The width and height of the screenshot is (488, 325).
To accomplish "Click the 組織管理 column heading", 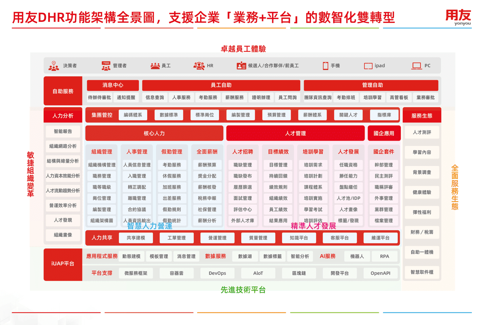I will (x=102, y=152).
